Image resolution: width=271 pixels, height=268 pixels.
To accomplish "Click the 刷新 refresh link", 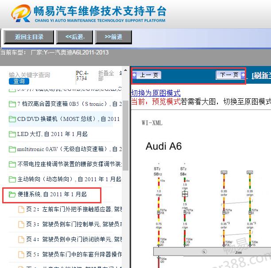I will 261,76.
